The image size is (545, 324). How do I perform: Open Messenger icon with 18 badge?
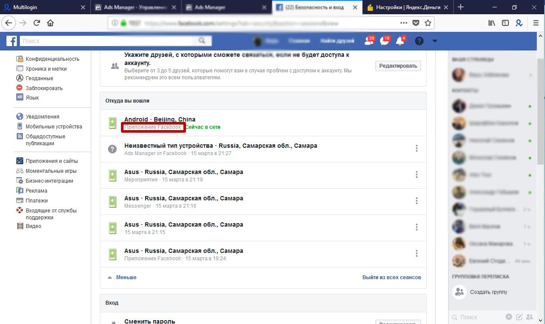click(x=384, y=41)
